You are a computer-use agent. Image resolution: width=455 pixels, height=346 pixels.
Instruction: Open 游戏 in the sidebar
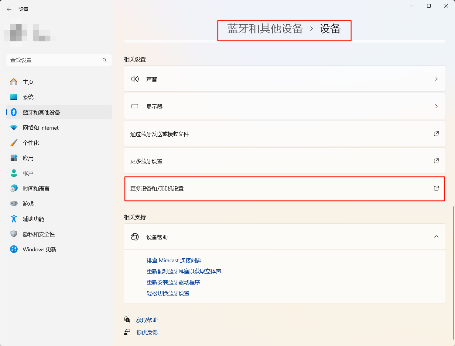click(59, 204)
